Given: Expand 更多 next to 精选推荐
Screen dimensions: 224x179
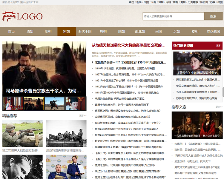Looking at the screenshot, I should tap(83, 116).
